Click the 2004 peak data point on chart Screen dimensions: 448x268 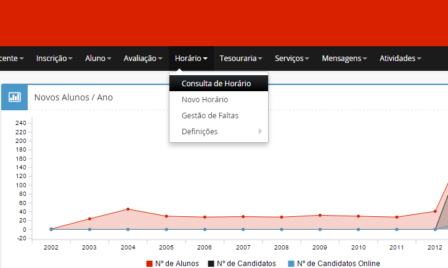tap(128, 209)
